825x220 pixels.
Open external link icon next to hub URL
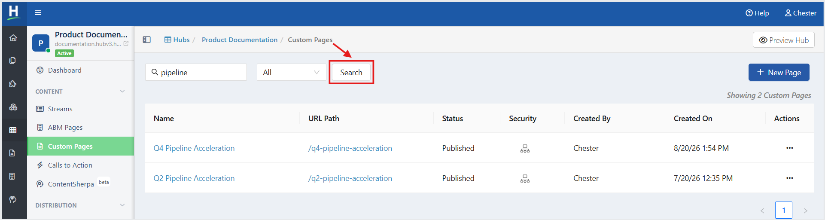pyautogui.click(x=126, y=43)
